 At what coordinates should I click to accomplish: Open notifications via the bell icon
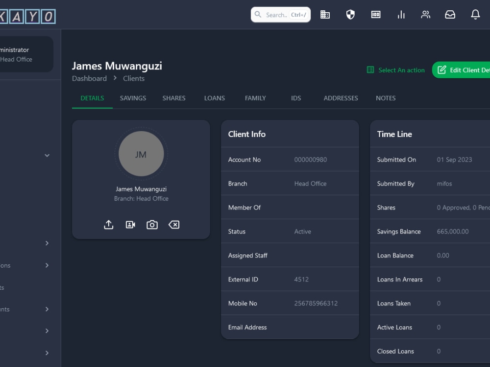[x=475, y=15]
